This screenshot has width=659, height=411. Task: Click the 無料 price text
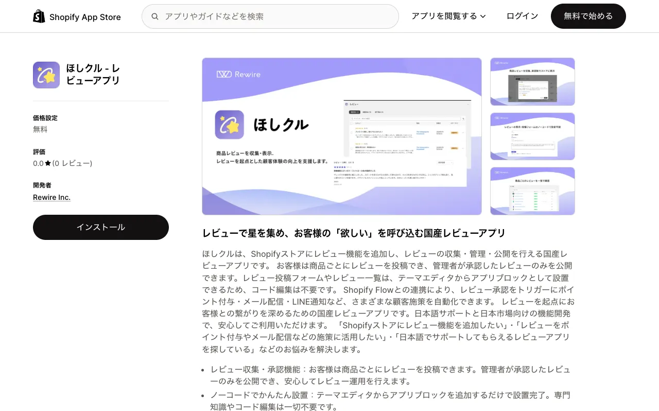click(40, 129)
